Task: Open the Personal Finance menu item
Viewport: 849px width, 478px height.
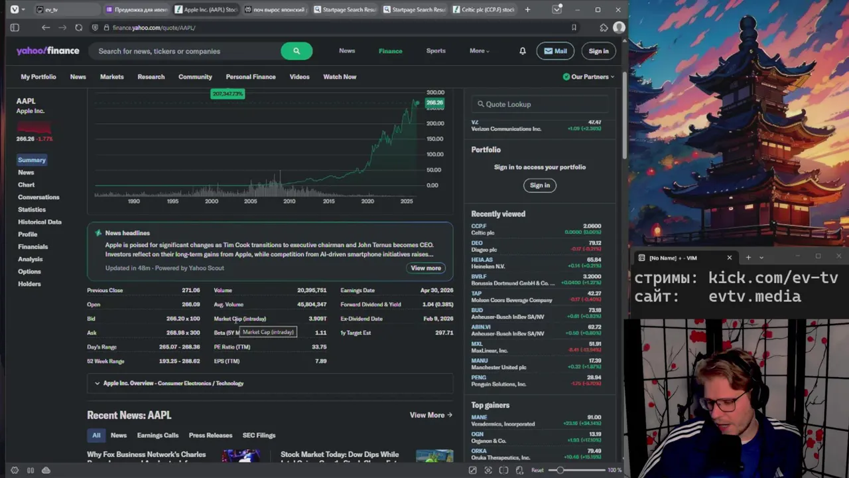Action: click(x=251, y=77)
